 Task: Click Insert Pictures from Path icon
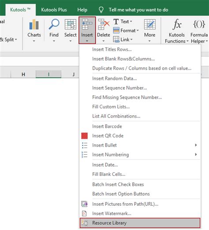click(85, 204)
